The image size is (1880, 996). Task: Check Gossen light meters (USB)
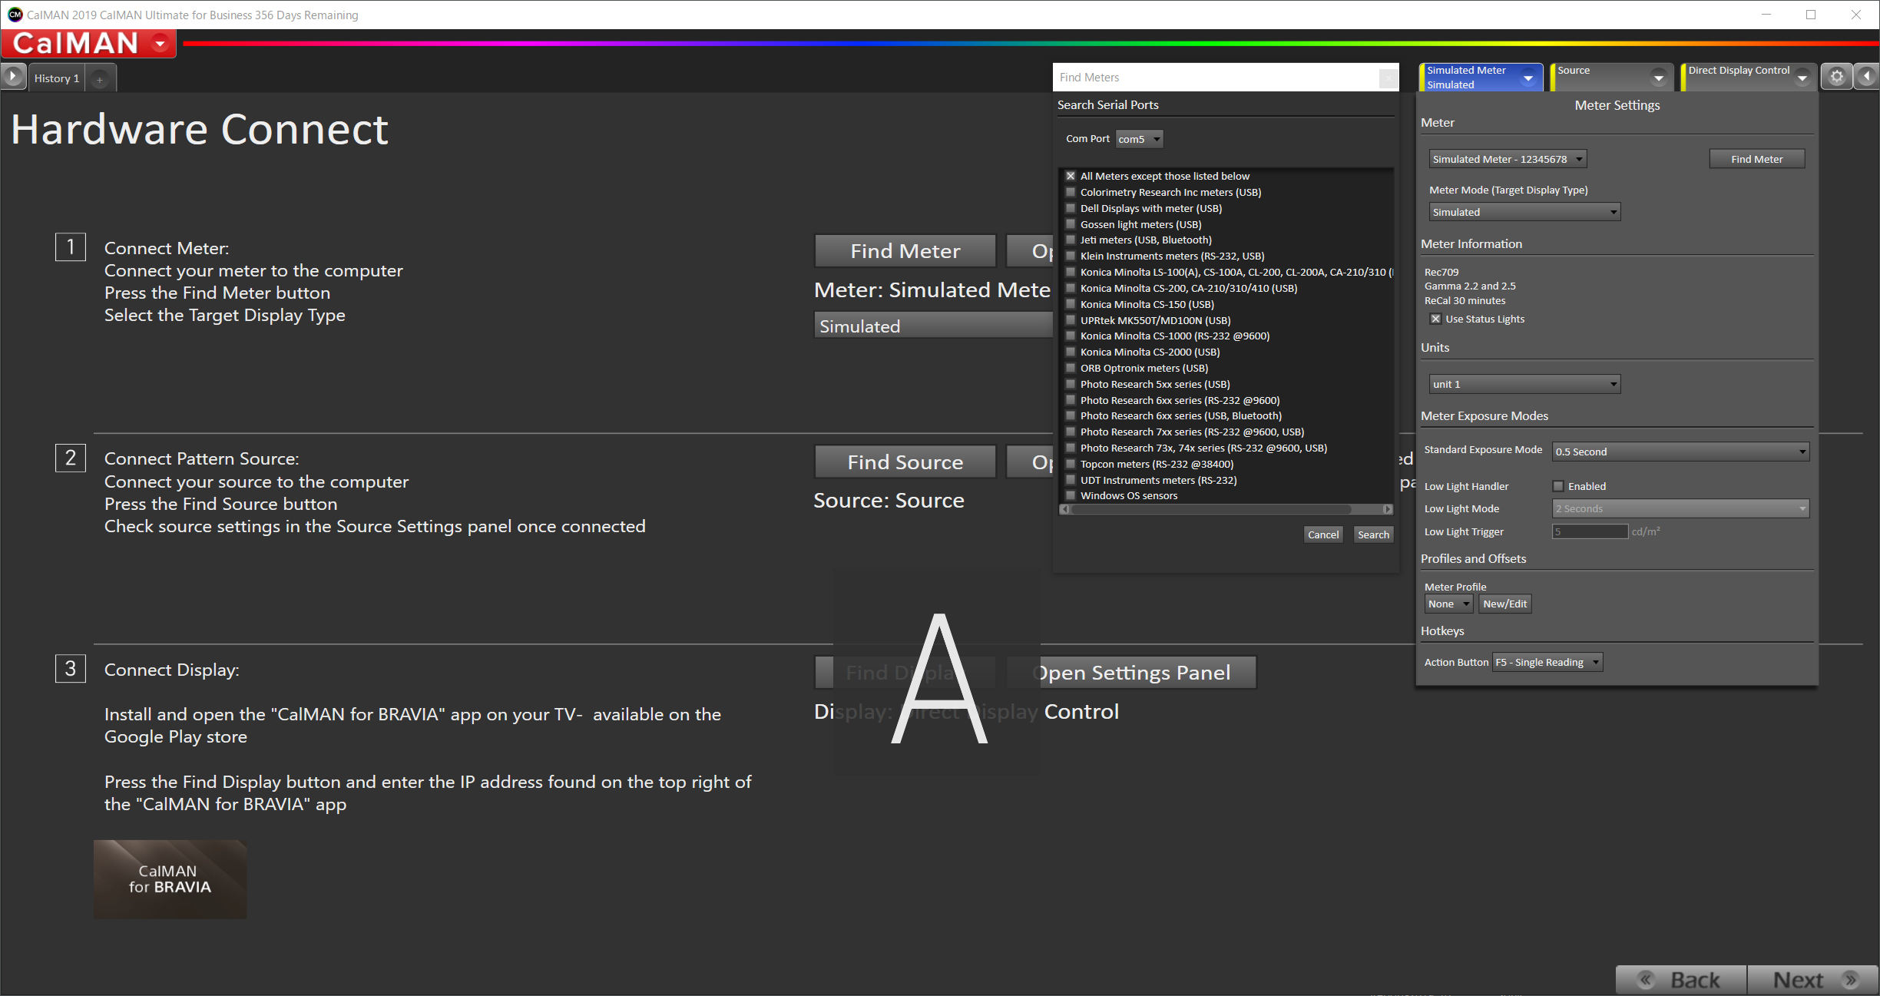(1071, 224)
